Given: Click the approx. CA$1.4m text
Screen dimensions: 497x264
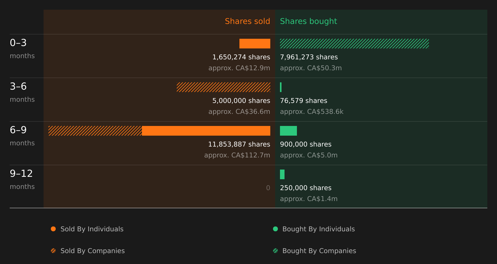Looking at the screenshot, I should point(309,199).
